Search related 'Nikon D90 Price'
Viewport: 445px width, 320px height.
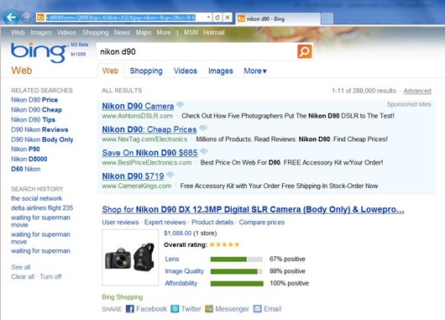click(34, 100)
